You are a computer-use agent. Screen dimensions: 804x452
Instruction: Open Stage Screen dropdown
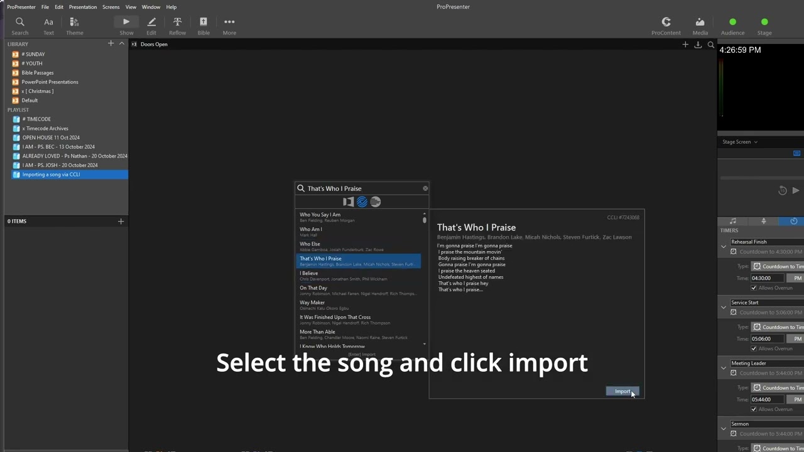click(740, 142)
